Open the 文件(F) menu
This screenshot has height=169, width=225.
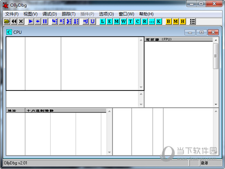[12, 14]
